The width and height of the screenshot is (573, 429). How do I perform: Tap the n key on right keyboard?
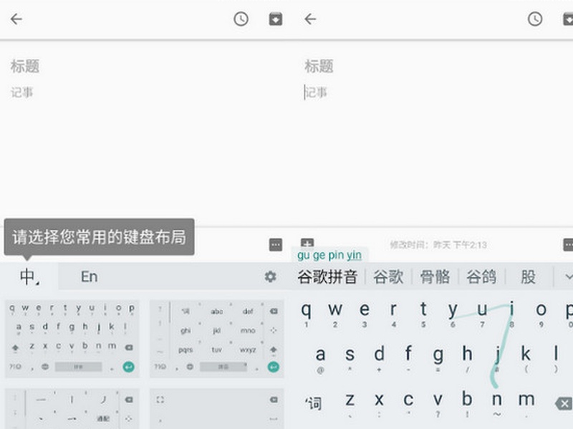(497, 404)
